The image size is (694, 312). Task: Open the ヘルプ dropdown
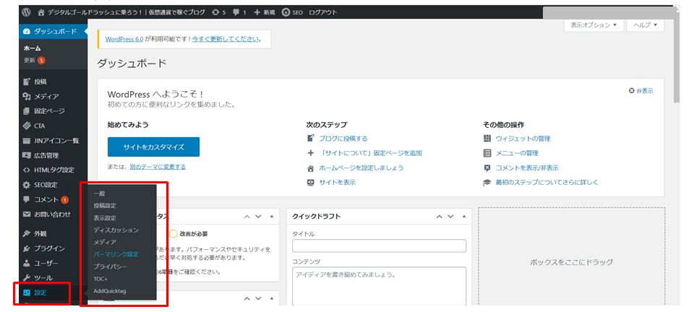646,25
